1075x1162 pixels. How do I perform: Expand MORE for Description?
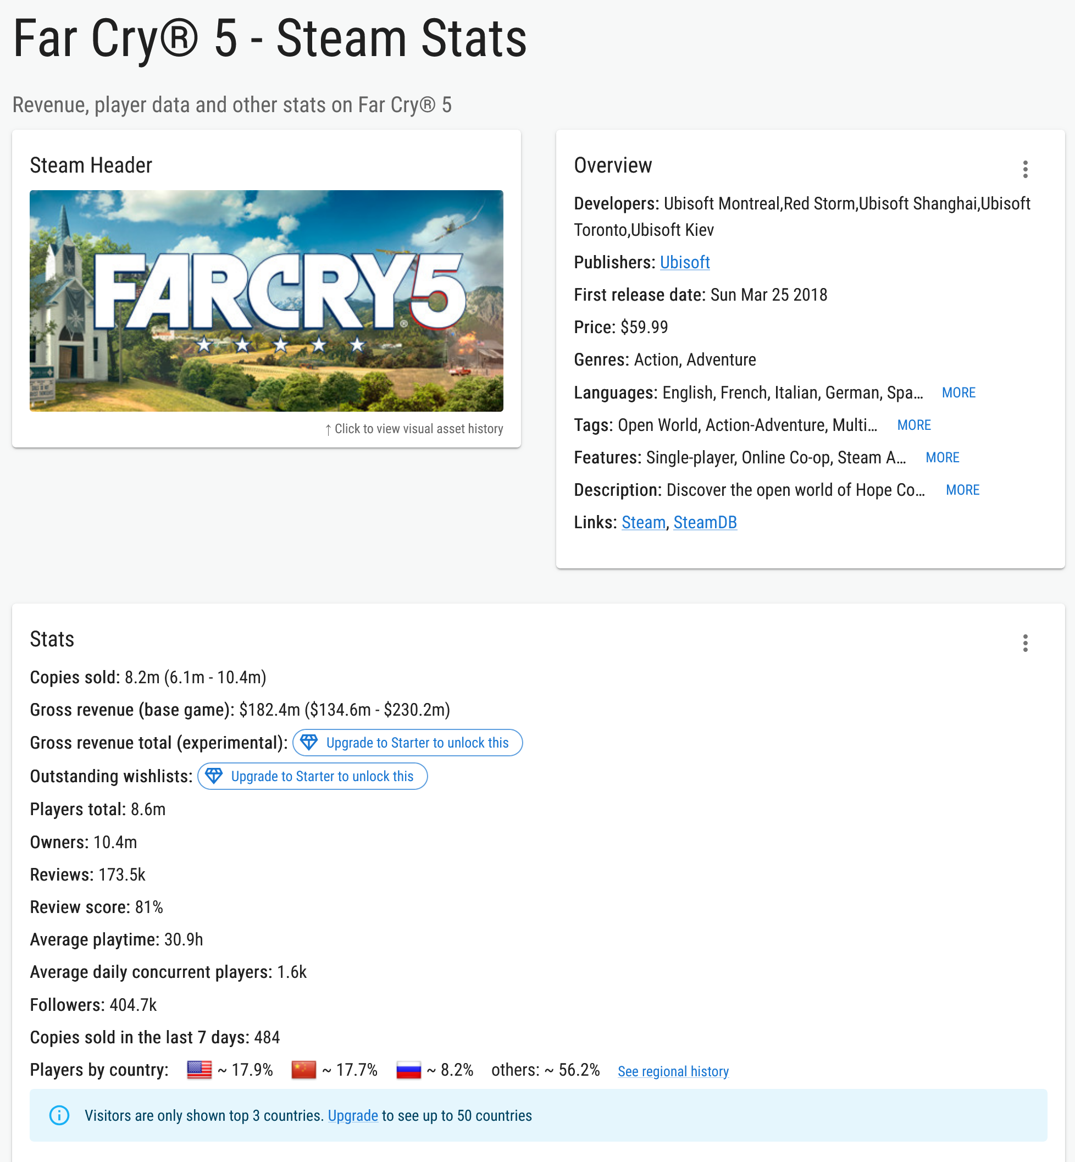[962, 490]
